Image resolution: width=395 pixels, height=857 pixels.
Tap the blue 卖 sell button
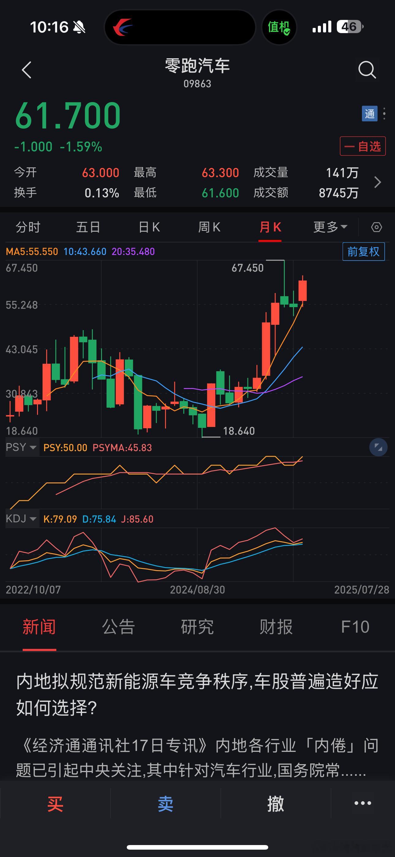165,804
